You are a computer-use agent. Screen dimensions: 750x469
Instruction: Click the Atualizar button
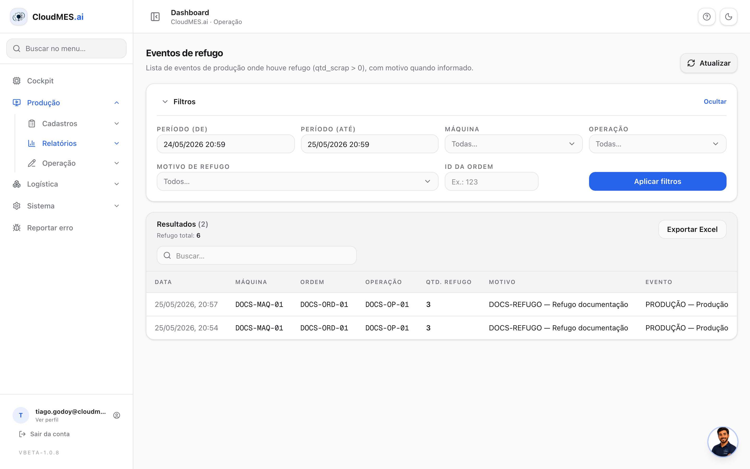pos(709,63)
